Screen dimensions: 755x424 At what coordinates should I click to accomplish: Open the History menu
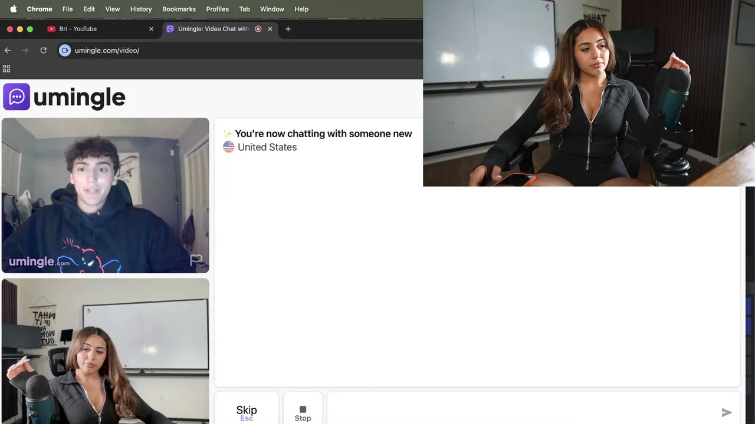pos(141,9)
